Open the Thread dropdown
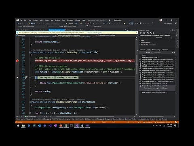194x146 pixels. pos(74,26)
